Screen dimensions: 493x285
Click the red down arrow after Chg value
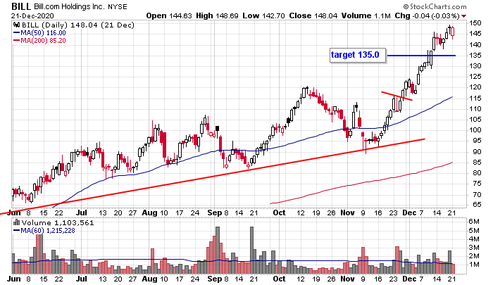[x=464, y=16]
